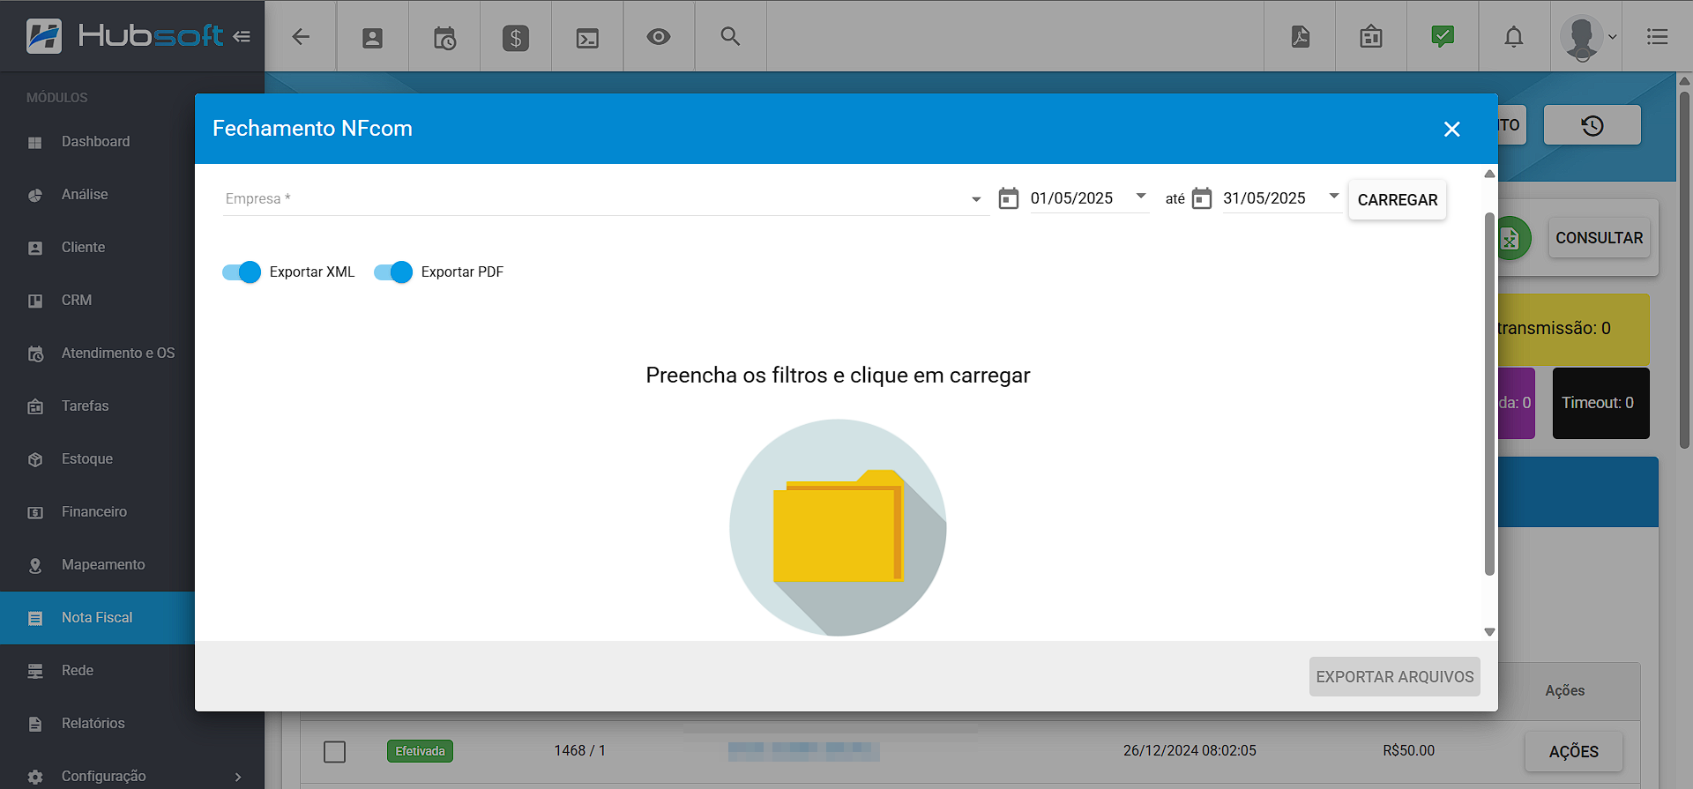Open the Financeiro module
1693x789 pixels.
click(x=97, y=512)
